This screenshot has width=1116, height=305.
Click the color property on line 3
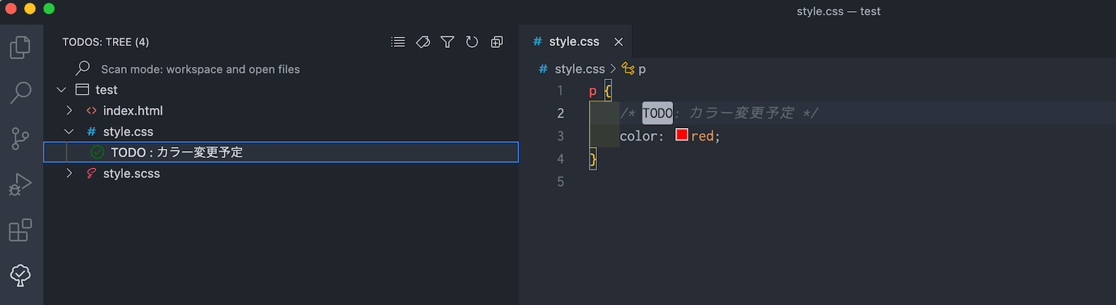(638, 136)
